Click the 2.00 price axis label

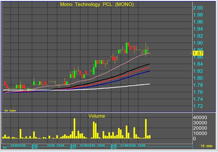[198, 8]
